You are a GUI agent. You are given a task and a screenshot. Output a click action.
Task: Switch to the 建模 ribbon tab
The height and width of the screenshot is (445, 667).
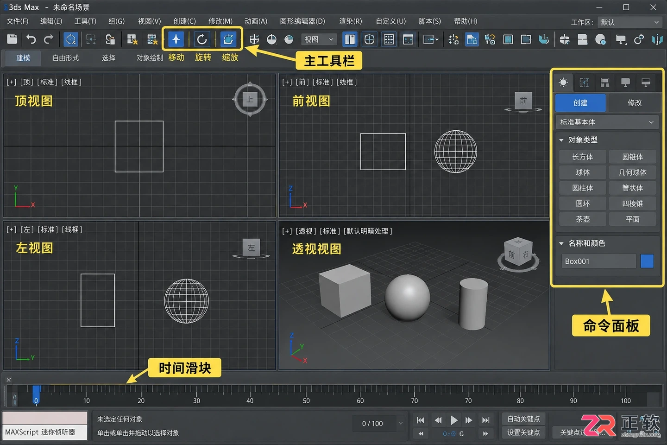click(23, 58)
